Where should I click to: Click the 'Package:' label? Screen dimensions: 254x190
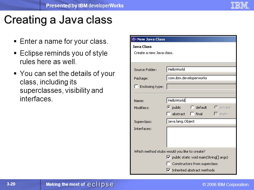(x=141, y=78)
